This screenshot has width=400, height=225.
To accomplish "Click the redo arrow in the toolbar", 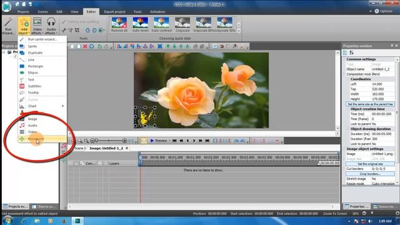I will tap(106, 46).
